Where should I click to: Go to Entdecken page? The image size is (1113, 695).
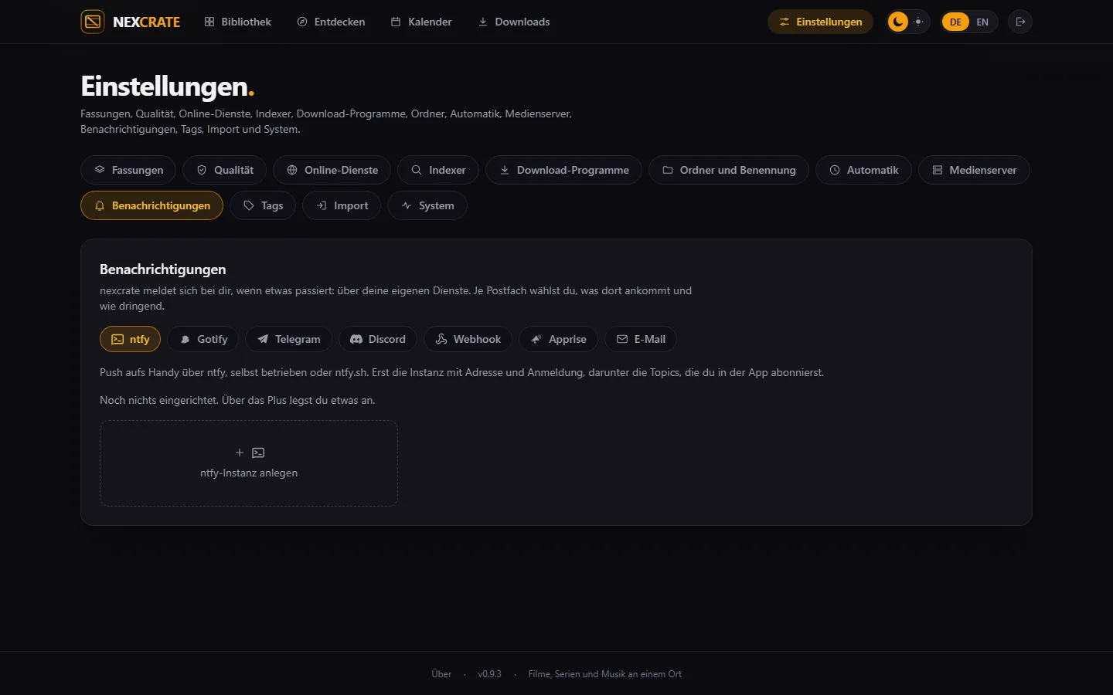331,22
